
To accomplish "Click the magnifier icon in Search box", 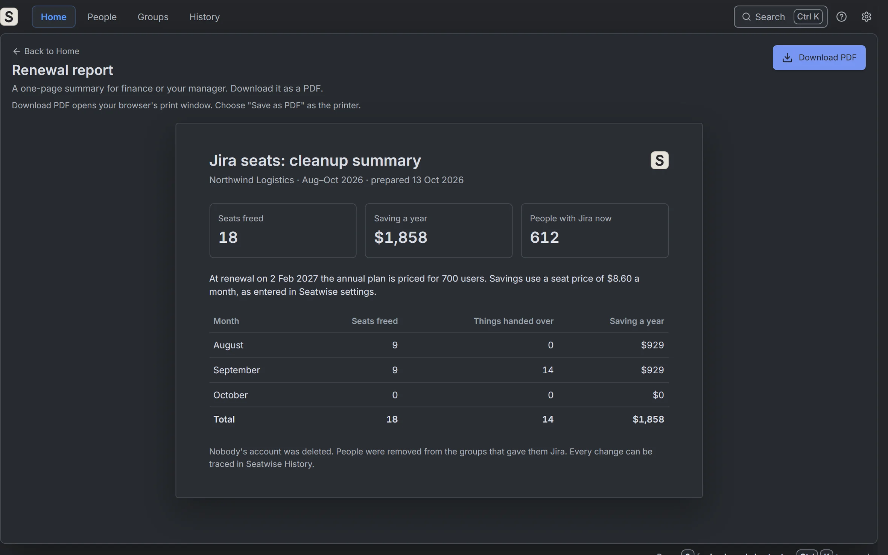I will 746,17.
